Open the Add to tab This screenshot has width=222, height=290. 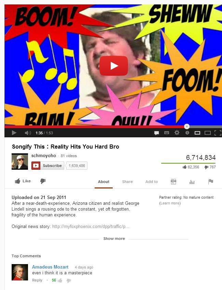coord(152,182)
